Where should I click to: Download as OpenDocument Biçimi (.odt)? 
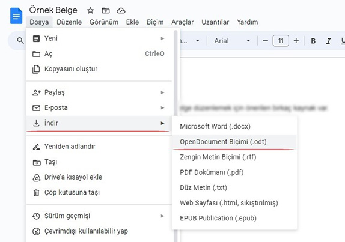click(234, 142)
